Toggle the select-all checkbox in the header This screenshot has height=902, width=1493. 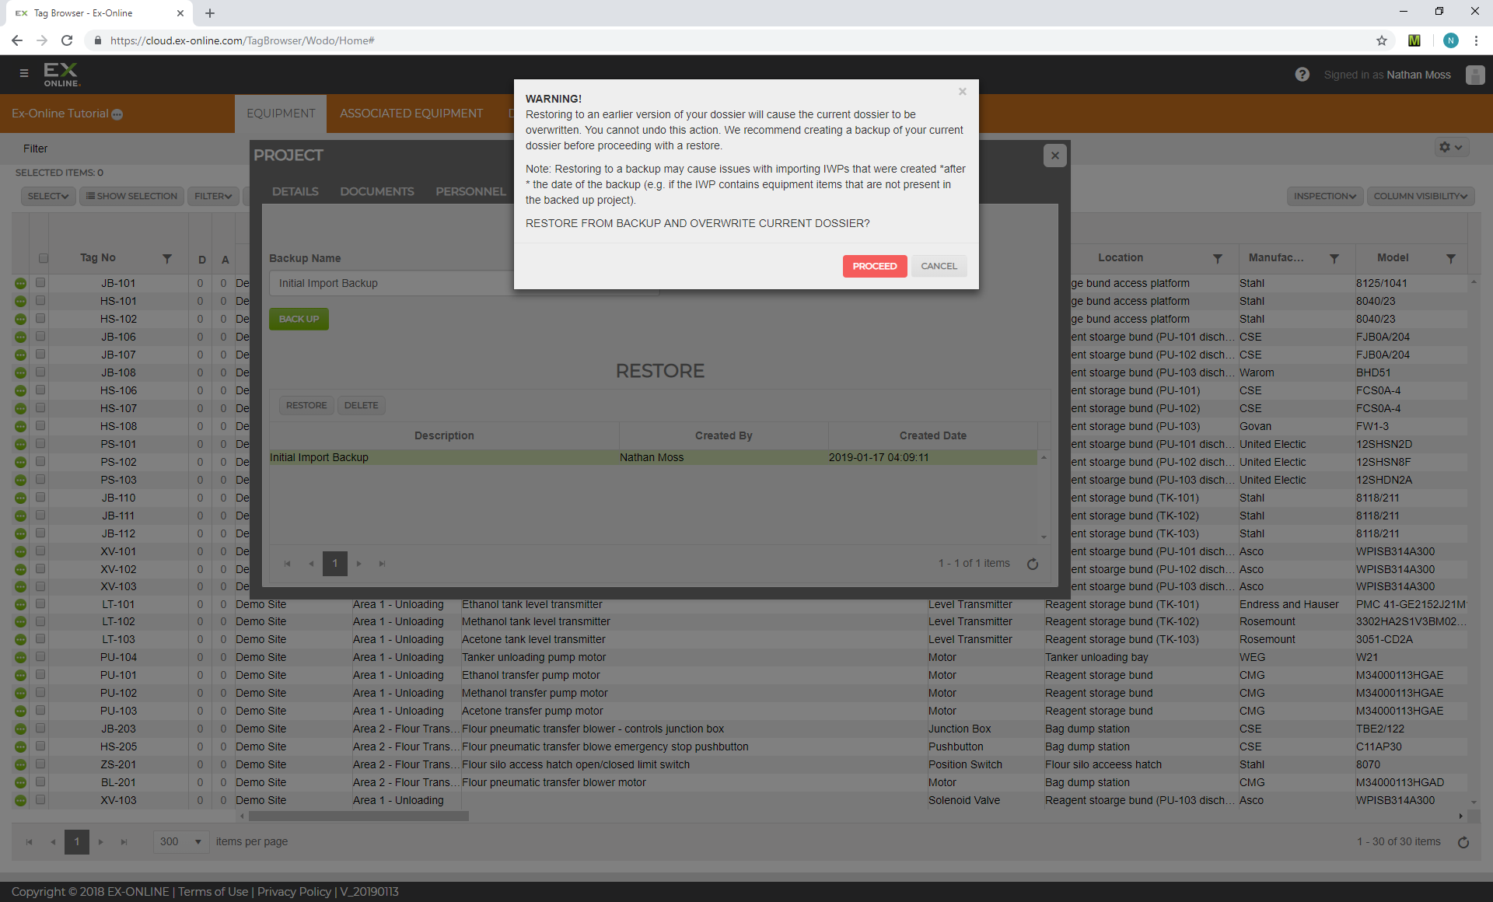[x=44, y=258]
